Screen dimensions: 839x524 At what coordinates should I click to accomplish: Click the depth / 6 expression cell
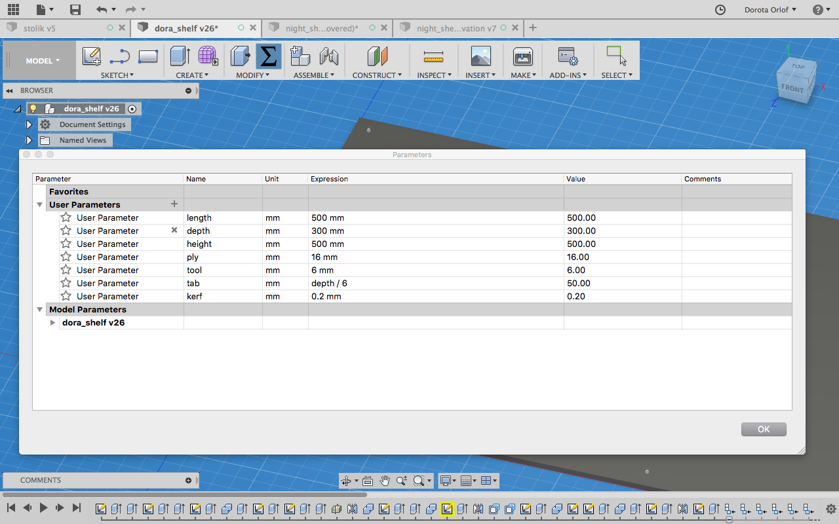pyautogui.click(x=436, y=283)
